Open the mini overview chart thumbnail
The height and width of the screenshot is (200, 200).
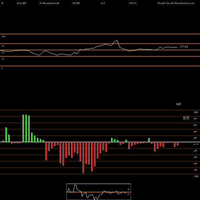(x=99, y=192)
